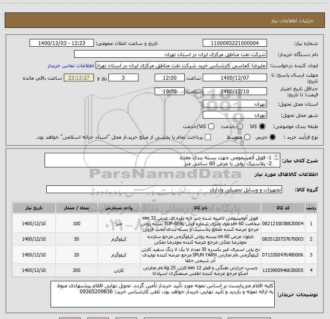Screen dimensions: 330x319
Task: Click the goods group field تجهیزات و وسایل تحصیلی
Action: point(164,189)
